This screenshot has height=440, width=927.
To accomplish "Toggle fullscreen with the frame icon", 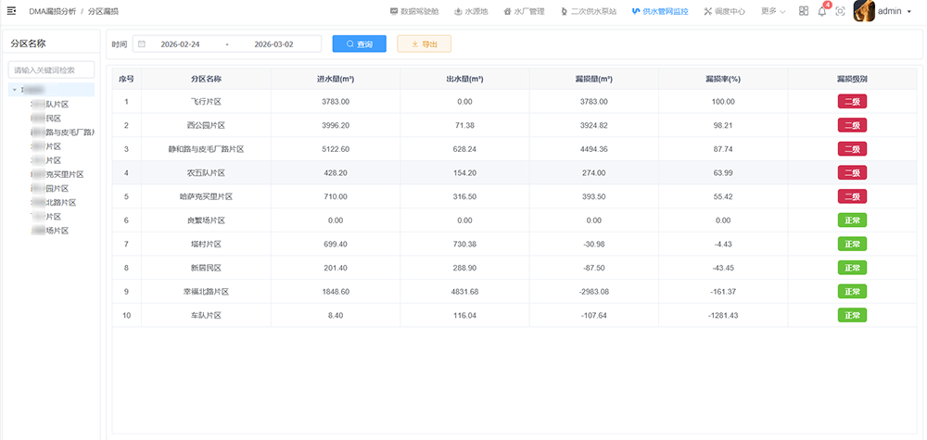I will pyautogui.click(x=840, y=11).
